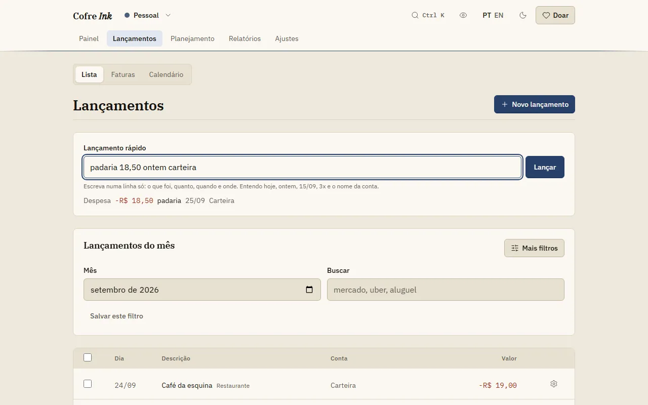Click the Novo lançamento button
The width and height of the screenshot is (648, 405).
535,104
